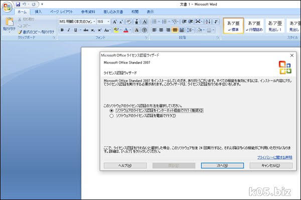Click the large paste (貼り付け) clipboard icon
The width and height of the screenshot is (301, 200).
coord(9,21)
